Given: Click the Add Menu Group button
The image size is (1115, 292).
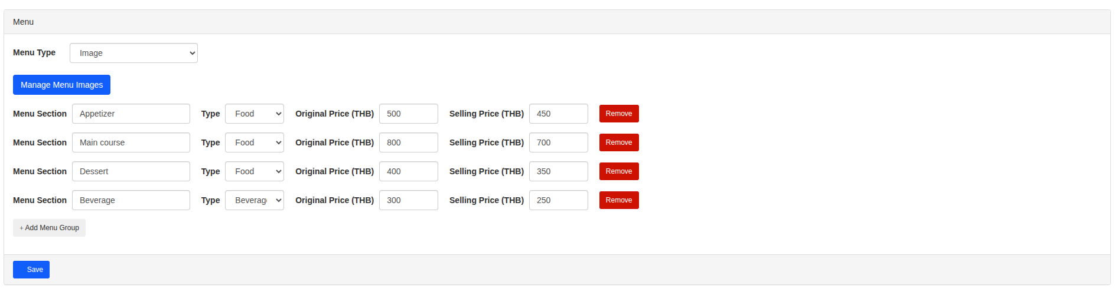Looking at the screenshot, I should [x=49, y=228].
